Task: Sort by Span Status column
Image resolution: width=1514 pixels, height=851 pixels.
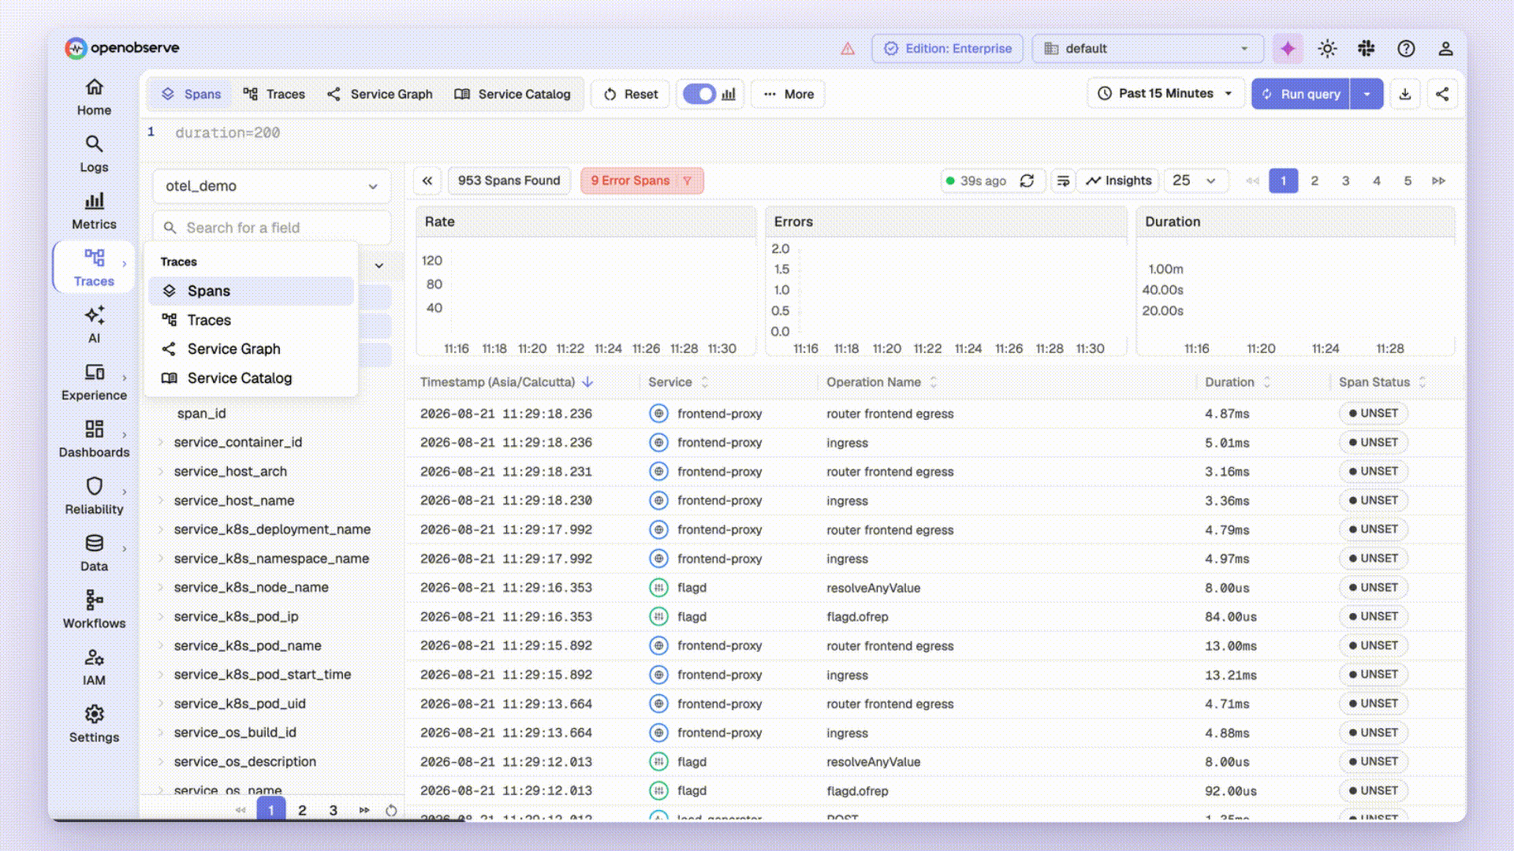Action: [x=1382, y=382]
